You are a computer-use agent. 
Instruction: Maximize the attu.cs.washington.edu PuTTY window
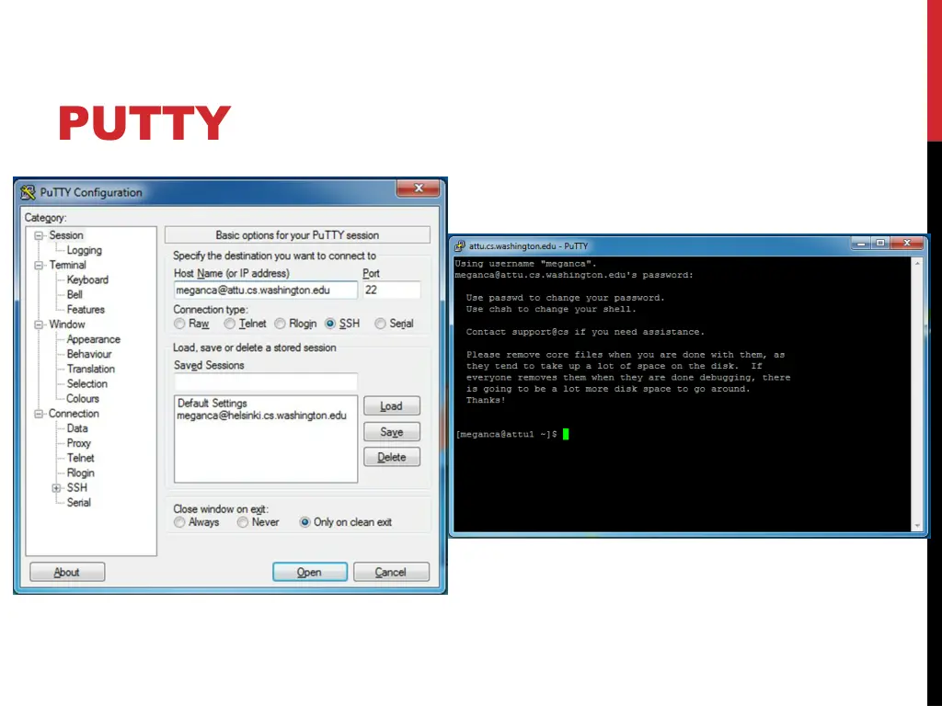pos(880,243)
